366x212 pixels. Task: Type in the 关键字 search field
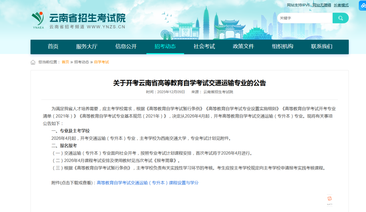305,18
